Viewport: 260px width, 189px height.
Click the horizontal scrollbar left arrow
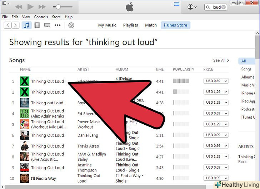(2, 187)
